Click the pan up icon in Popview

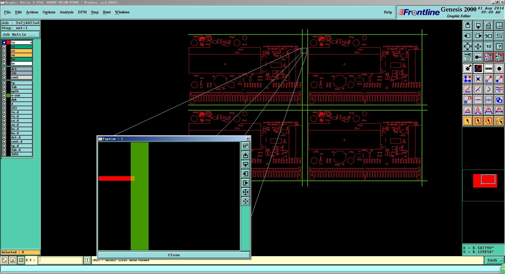click(x=245, y=155)
